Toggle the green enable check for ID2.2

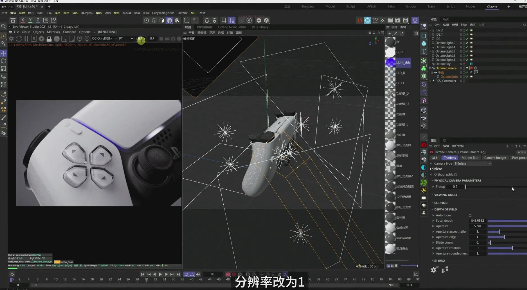[467, 30]
